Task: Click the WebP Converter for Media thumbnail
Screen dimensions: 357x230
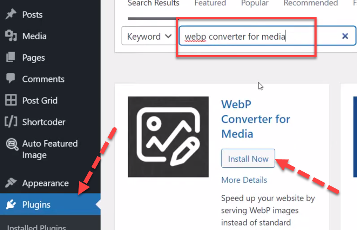Action: [168, 136]
